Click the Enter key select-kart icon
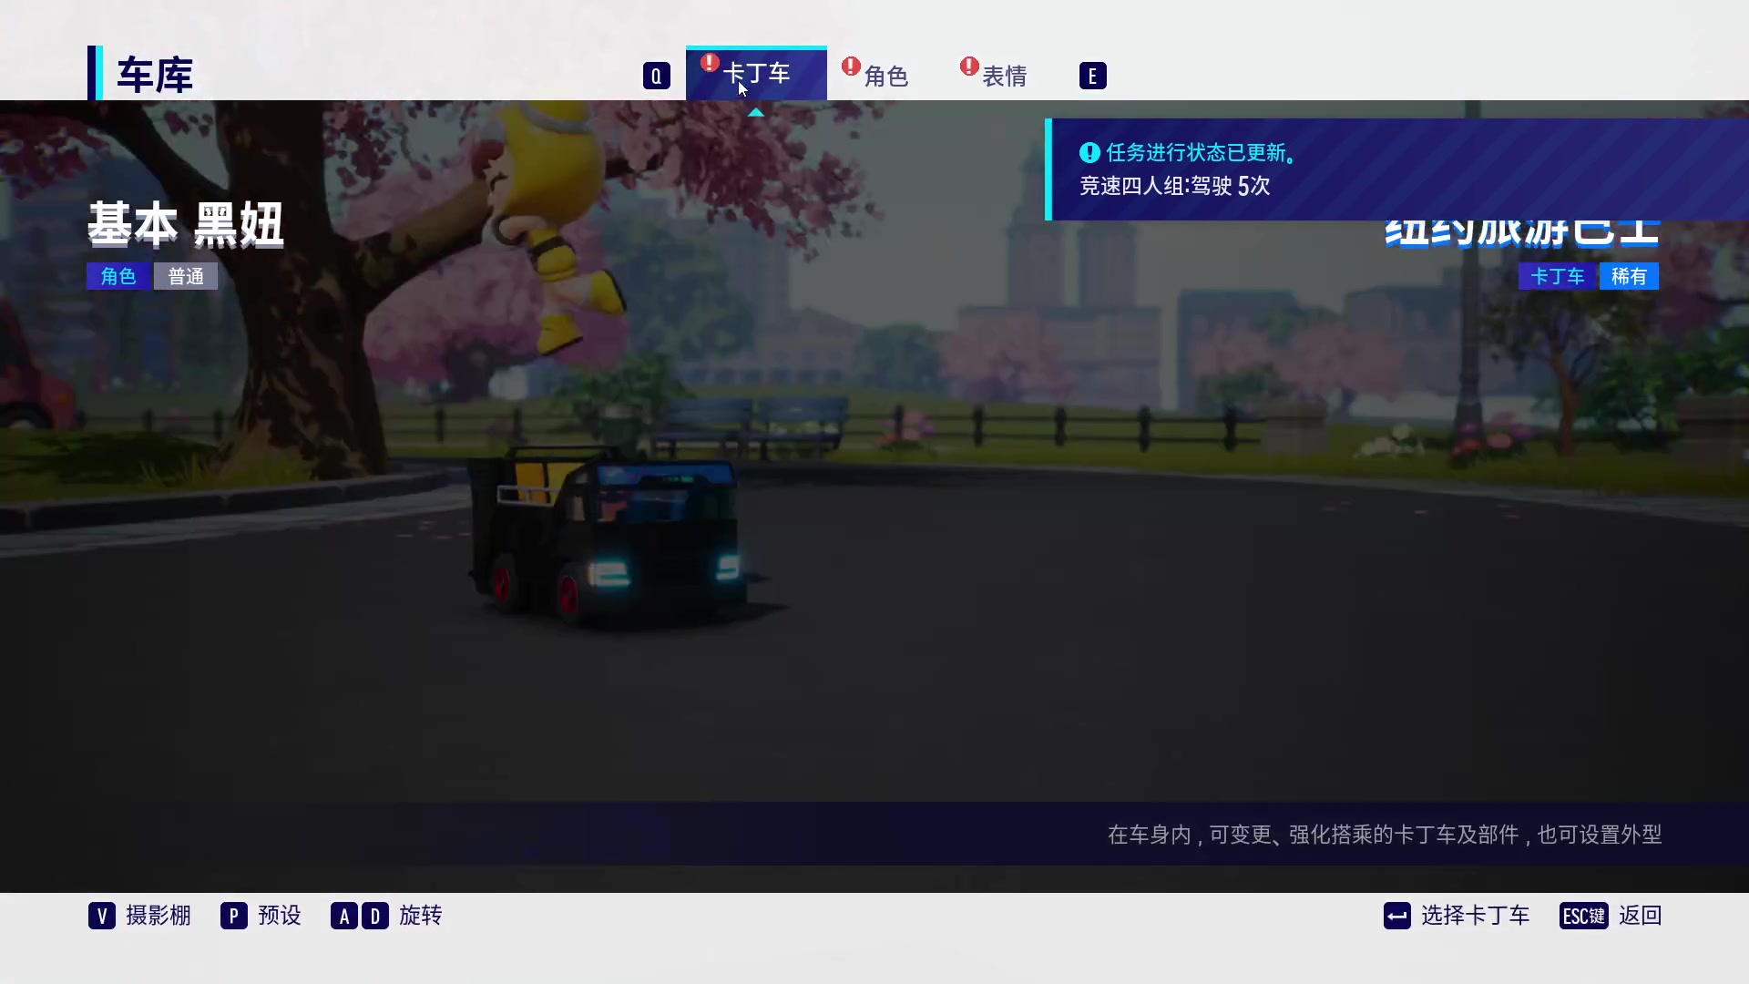 point(1396,916)
